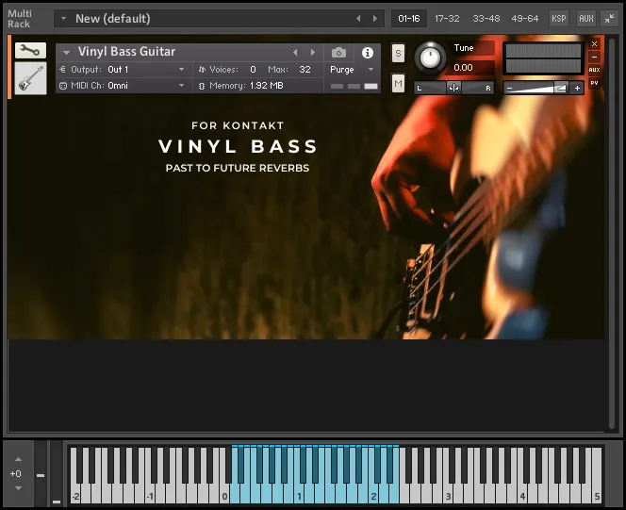Solo the Vinyl Bass Guitar instrument

[x=398, y=54]
